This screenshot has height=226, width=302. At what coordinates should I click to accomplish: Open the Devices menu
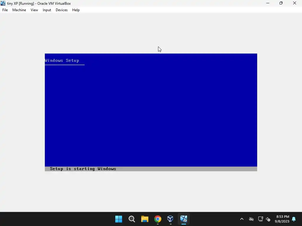point(62,10)
